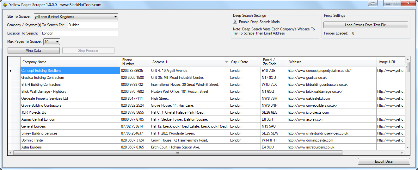Click the Address 1 column sort arrow
The image size is (418, 170).
point(226,62)
